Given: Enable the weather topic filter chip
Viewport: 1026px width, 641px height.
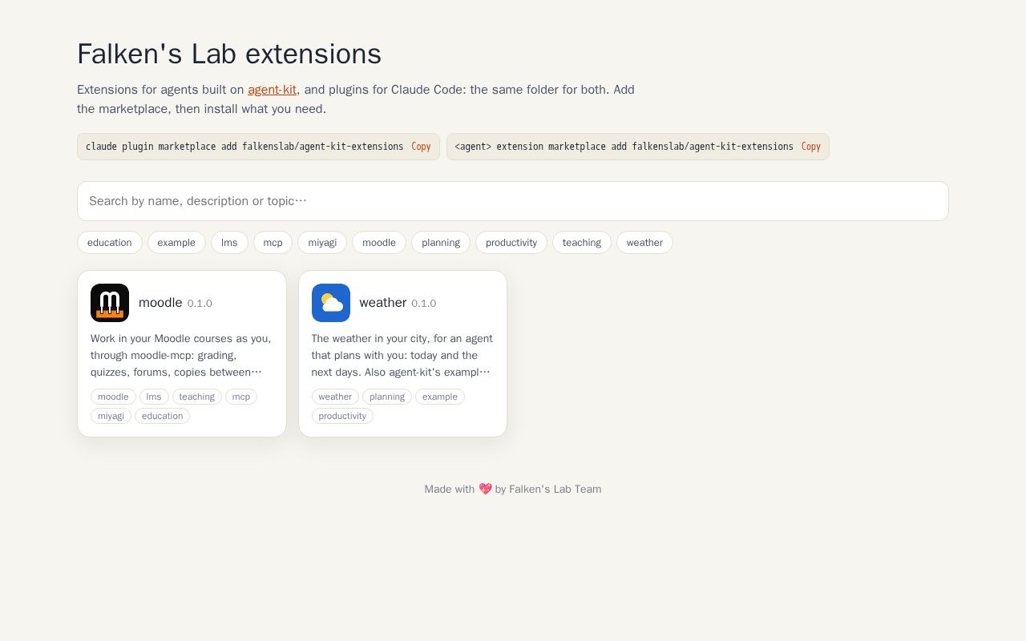Looking at the screenshot, I should click(x=644, y=243).
